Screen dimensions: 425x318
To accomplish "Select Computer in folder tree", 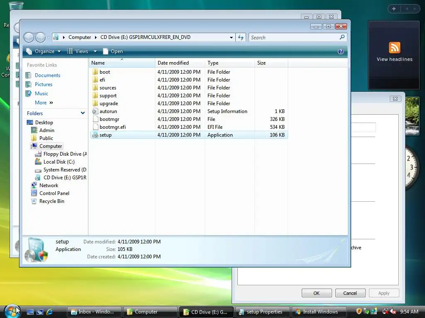I will [x=50, y=146].
